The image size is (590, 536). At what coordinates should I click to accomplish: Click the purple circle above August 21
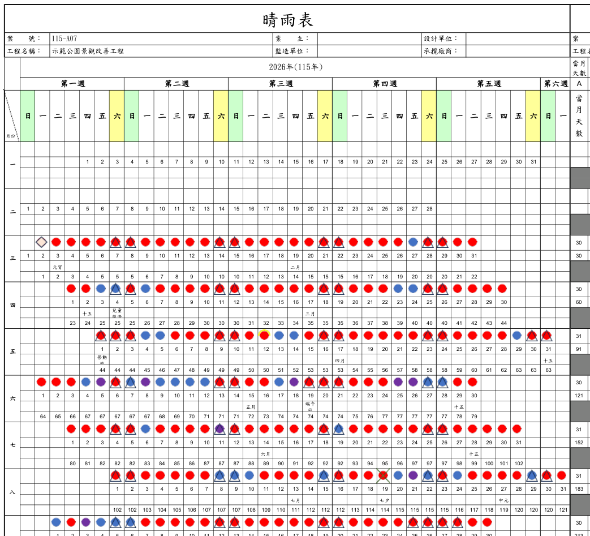413,475
